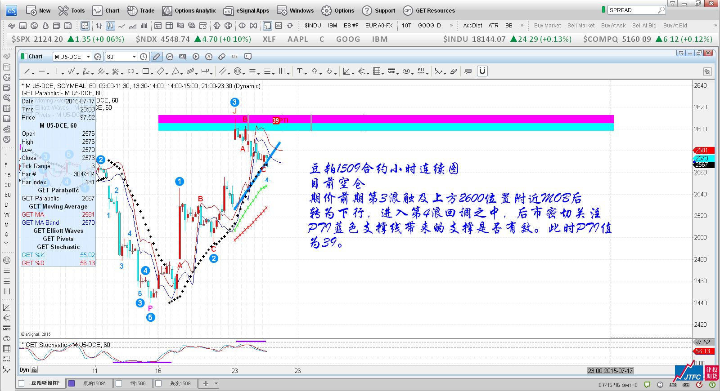Open the Fibonacci circle tool dropdown

click(x=239, y=71)
